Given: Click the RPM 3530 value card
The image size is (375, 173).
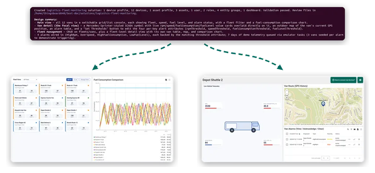Looking at the screenshot, I should pos(213,106).
